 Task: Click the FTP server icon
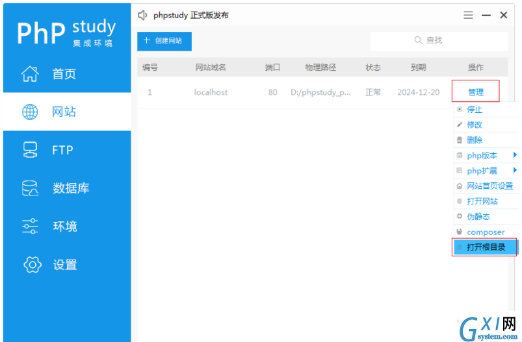point(30,150)
